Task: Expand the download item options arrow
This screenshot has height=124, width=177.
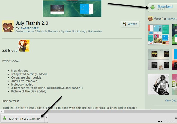Action: coord(46,118)
